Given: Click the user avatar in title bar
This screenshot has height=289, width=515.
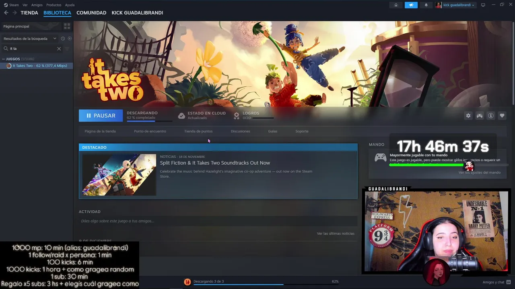Looking at the screenshot, I should (438, 5).
